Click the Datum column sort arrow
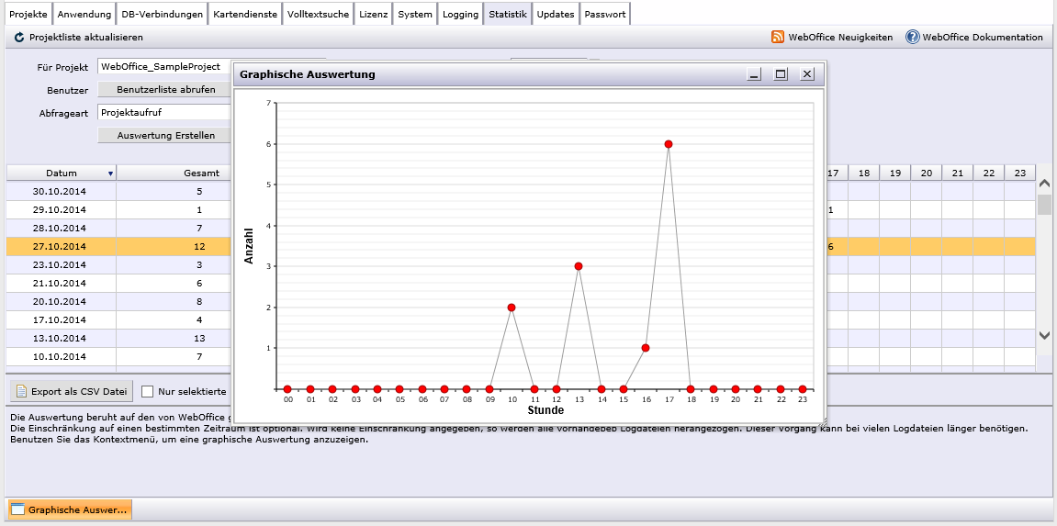This screenshot has height=526, width=1057. (110, 173)
